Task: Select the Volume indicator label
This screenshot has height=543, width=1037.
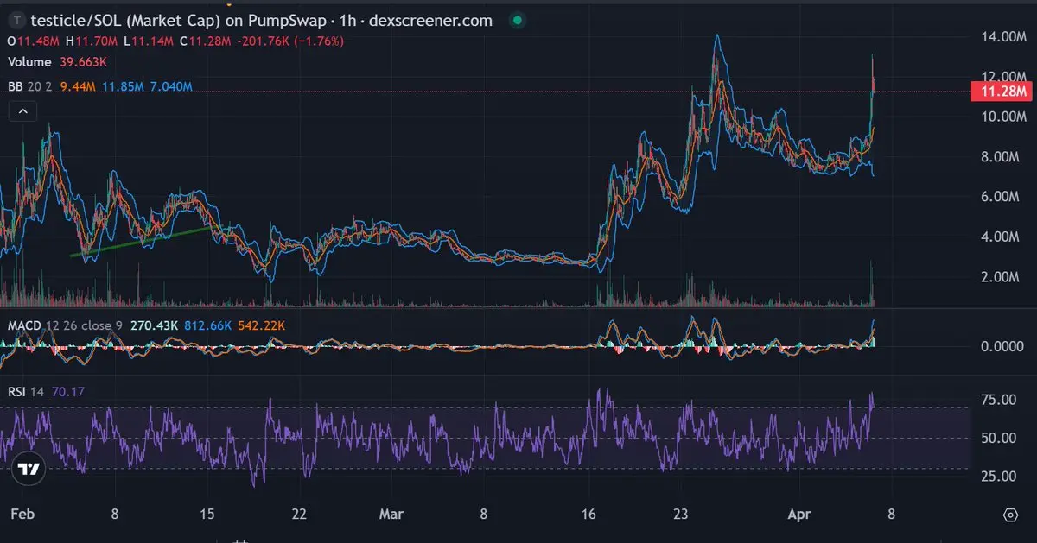Action: pos(29,62)
